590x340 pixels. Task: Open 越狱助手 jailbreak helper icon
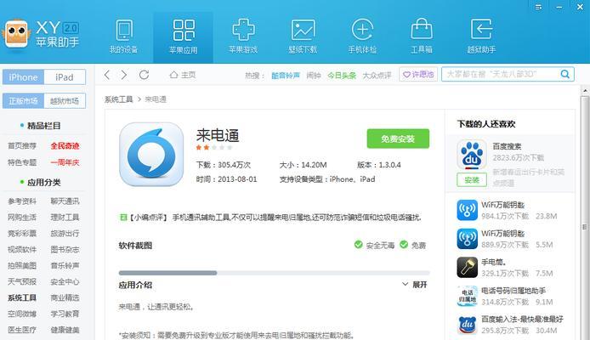point(481,30)
